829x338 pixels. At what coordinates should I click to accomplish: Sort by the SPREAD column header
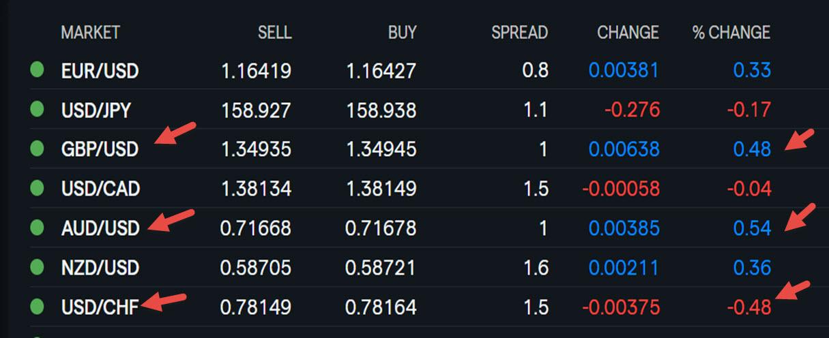519,32
